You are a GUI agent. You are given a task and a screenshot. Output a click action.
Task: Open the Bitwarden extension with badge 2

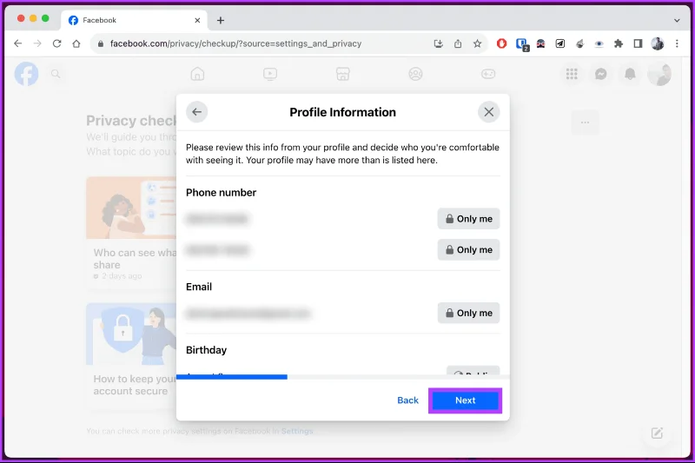(x=521, y=43)
